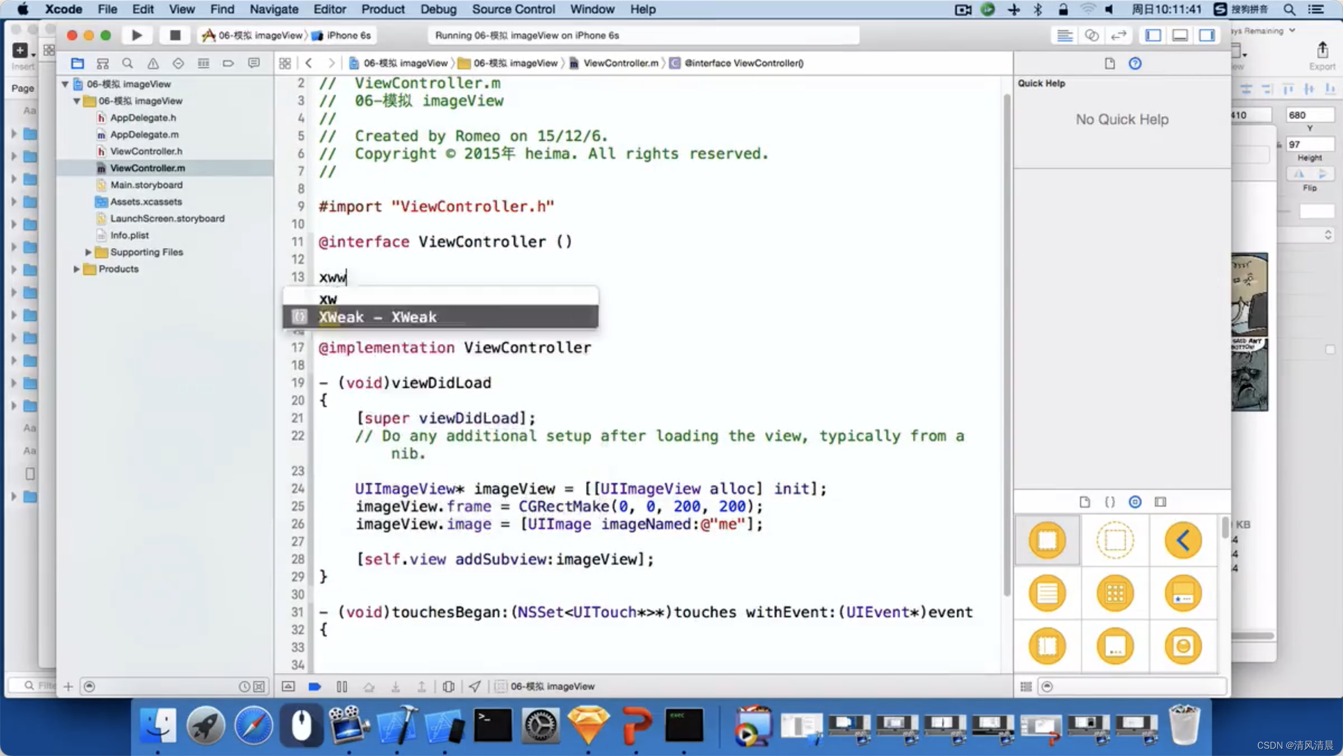The height and width of the screenshot is (756, 1343).
Task: Open the Find navigator magnifier icon
Action: [128, 63]
